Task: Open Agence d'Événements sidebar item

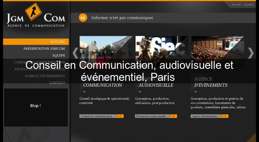Action: [x=45, y=76]
